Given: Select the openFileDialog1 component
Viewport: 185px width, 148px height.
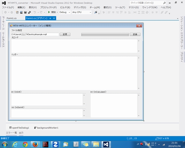Looking at the screenshot, I should click(19, 128).
